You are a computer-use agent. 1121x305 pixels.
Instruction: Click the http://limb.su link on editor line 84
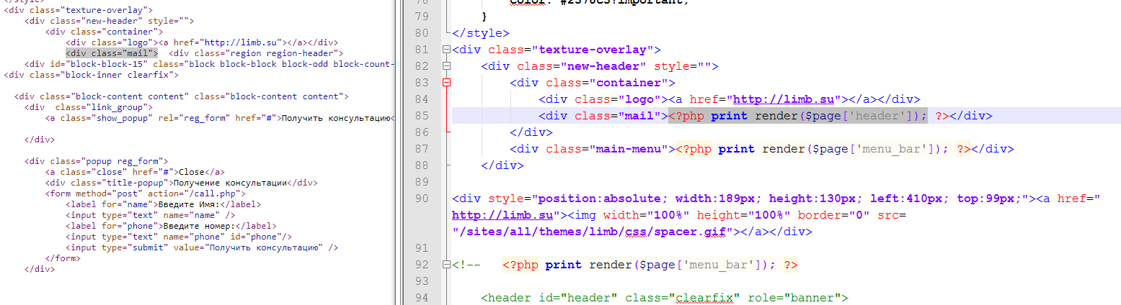pos(784,99)
